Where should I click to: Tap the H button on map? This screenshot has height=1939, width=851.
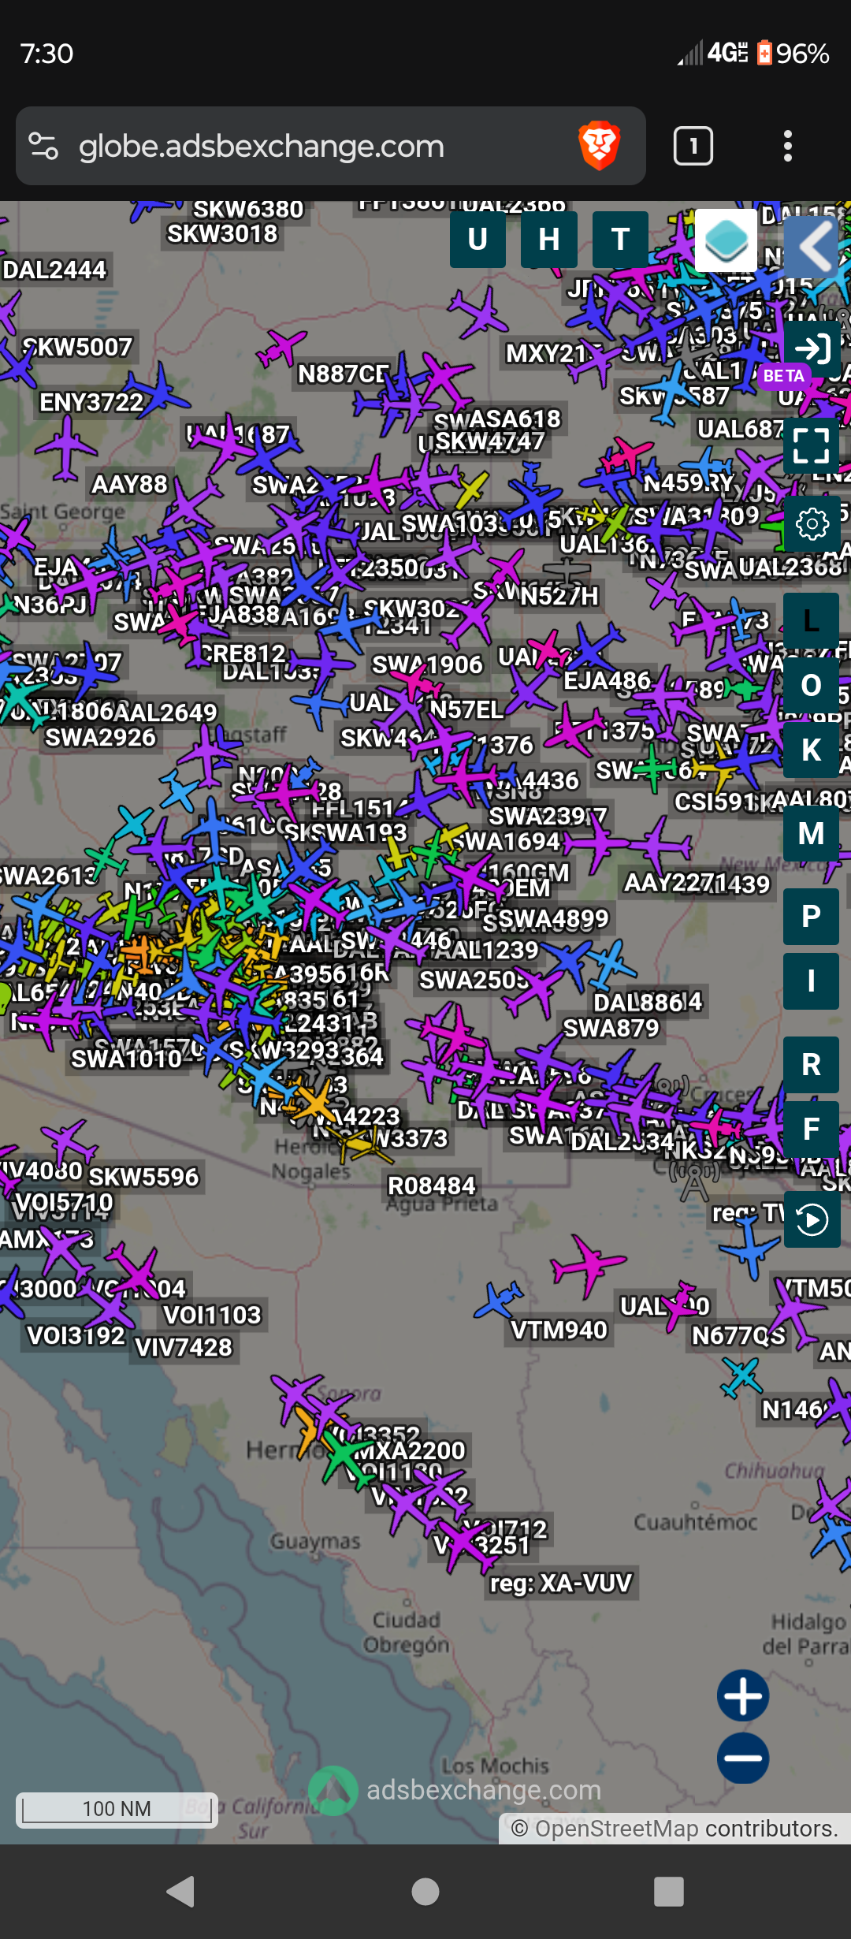pos(549,239)
